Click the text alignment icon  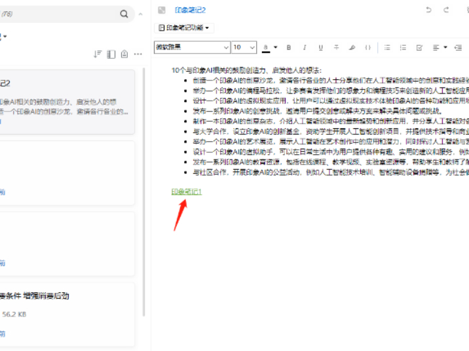[436, 48]
